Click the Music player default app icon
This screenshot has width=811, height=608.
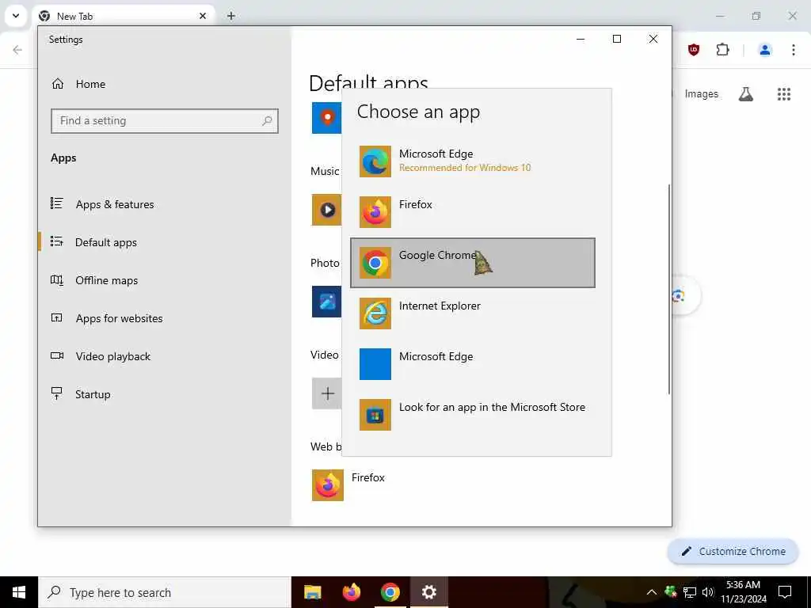pyautogui.click(x=326, y=210)
